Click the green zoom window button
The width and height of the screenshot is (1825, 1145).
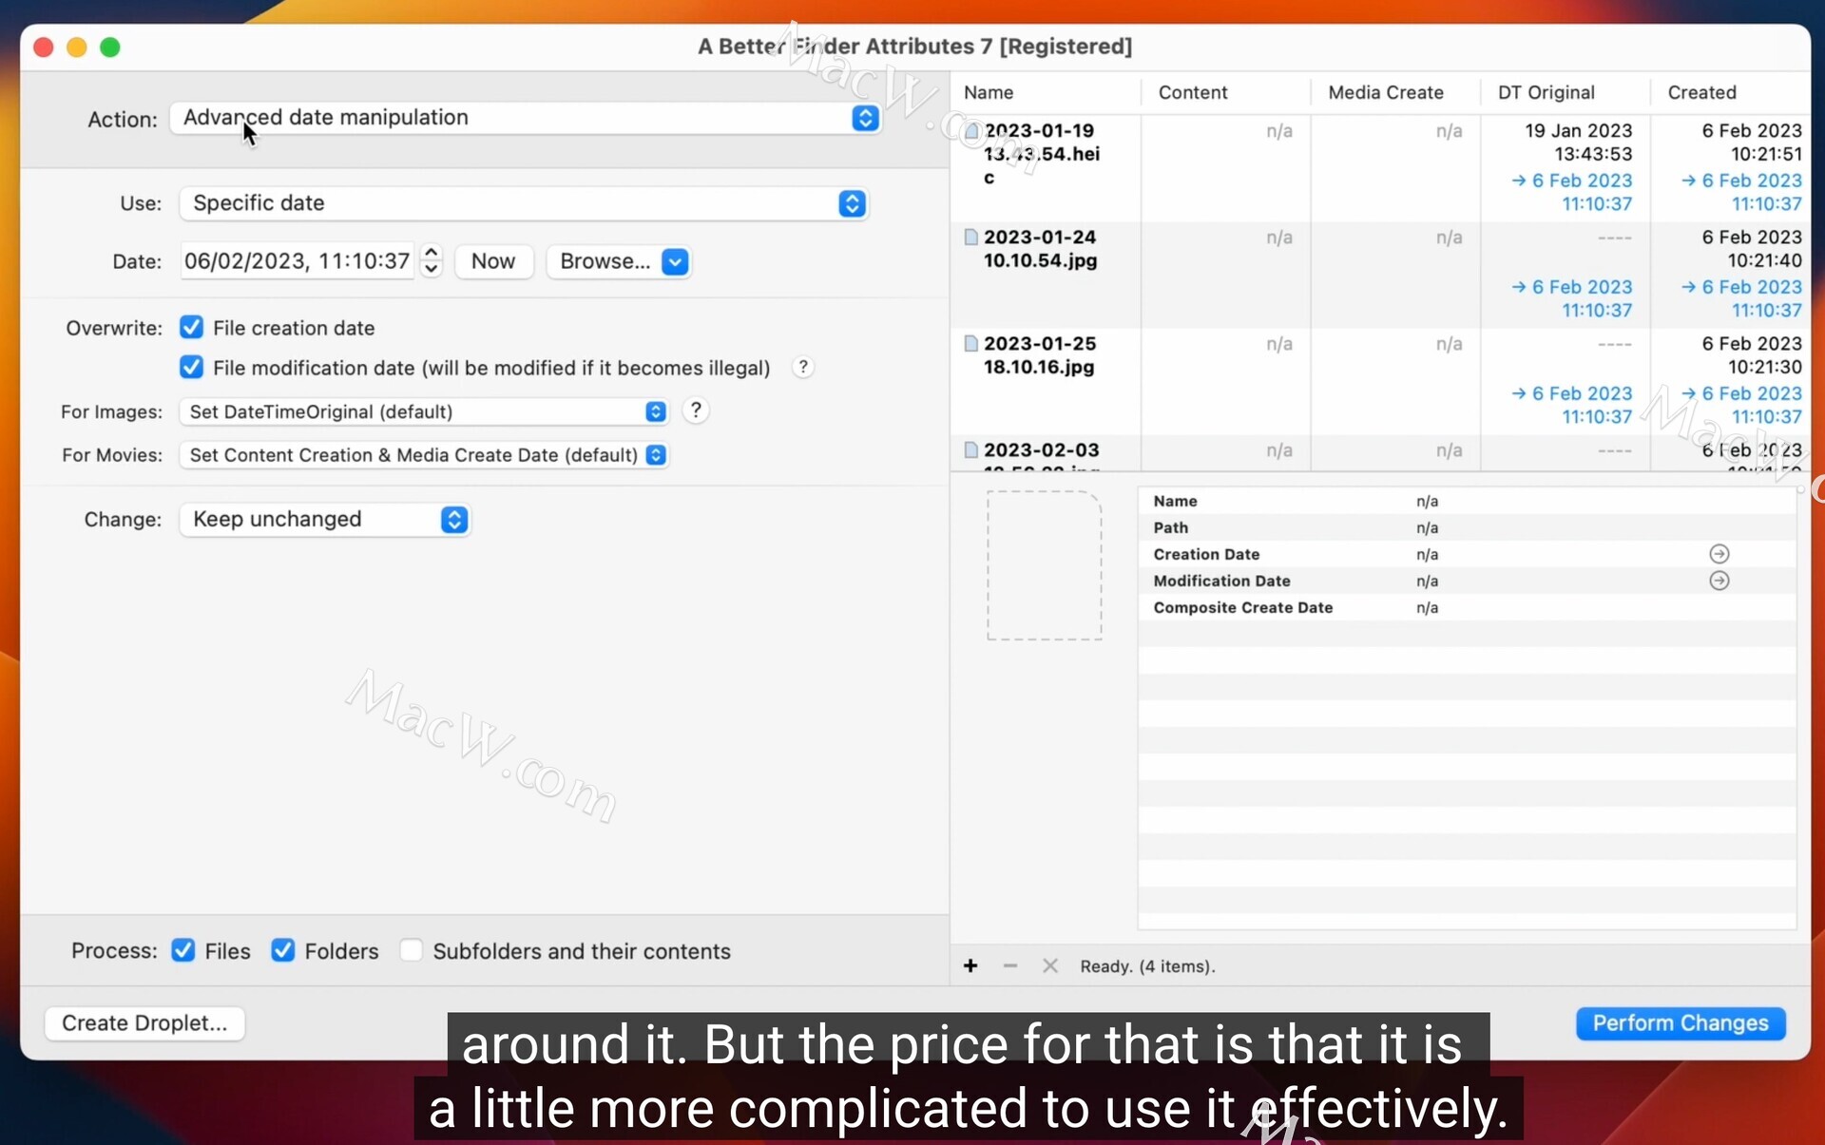click(110, 47)
